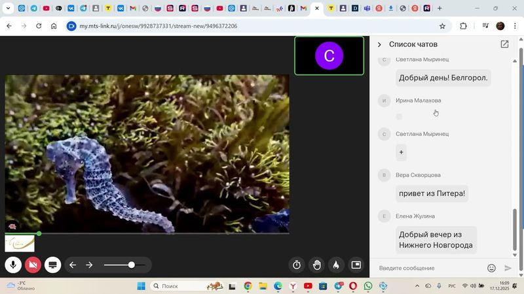Click the message input field

[x=429, y=268]
